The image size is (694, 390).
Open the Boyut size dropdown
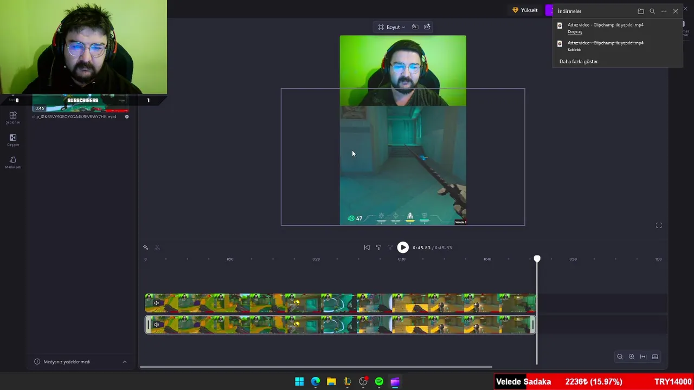392,27
